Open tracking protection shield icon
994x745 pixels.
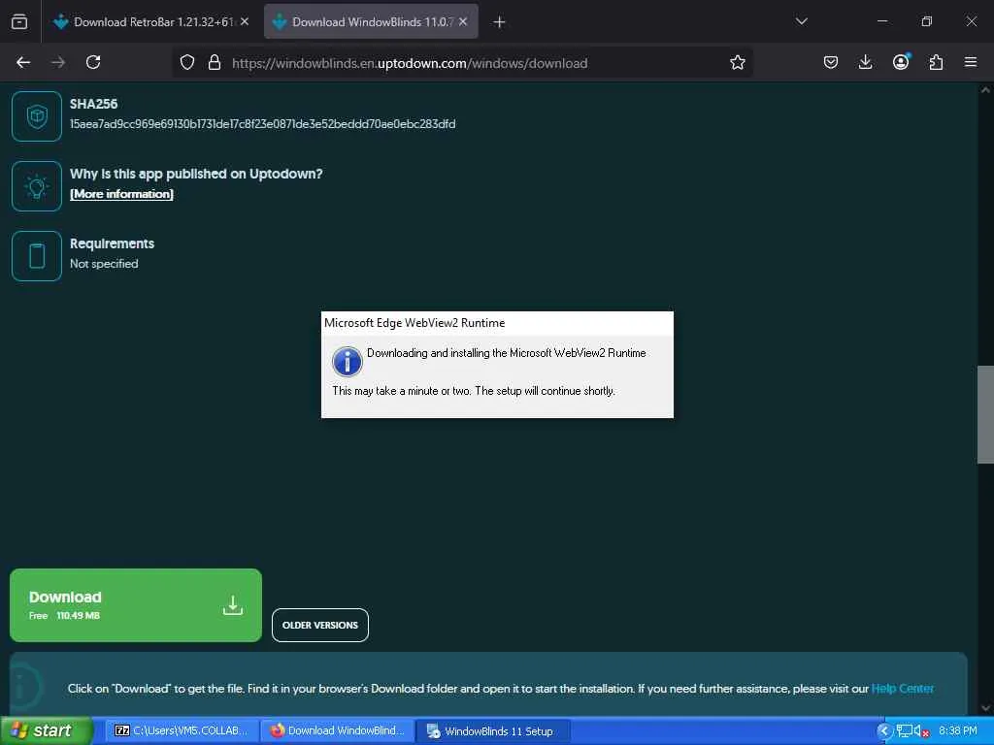[x=187, y=63]
